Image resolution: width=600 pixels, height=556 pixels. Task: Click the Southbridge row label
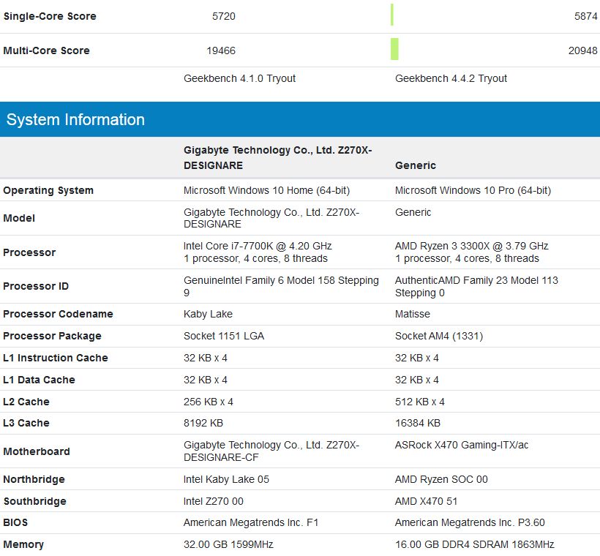click(x=35, y=501)
